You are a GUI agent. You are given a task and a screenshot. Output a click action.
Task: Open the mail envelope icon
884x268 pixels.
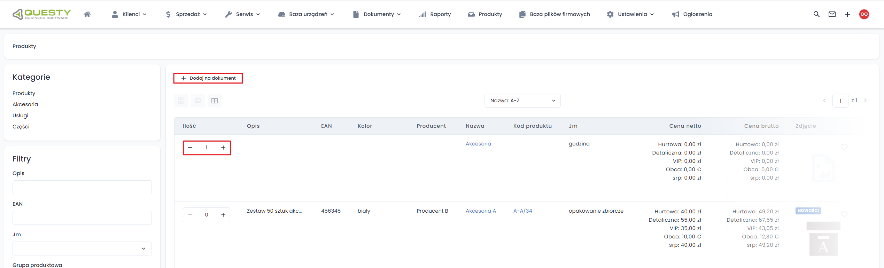tap(832, 14)
